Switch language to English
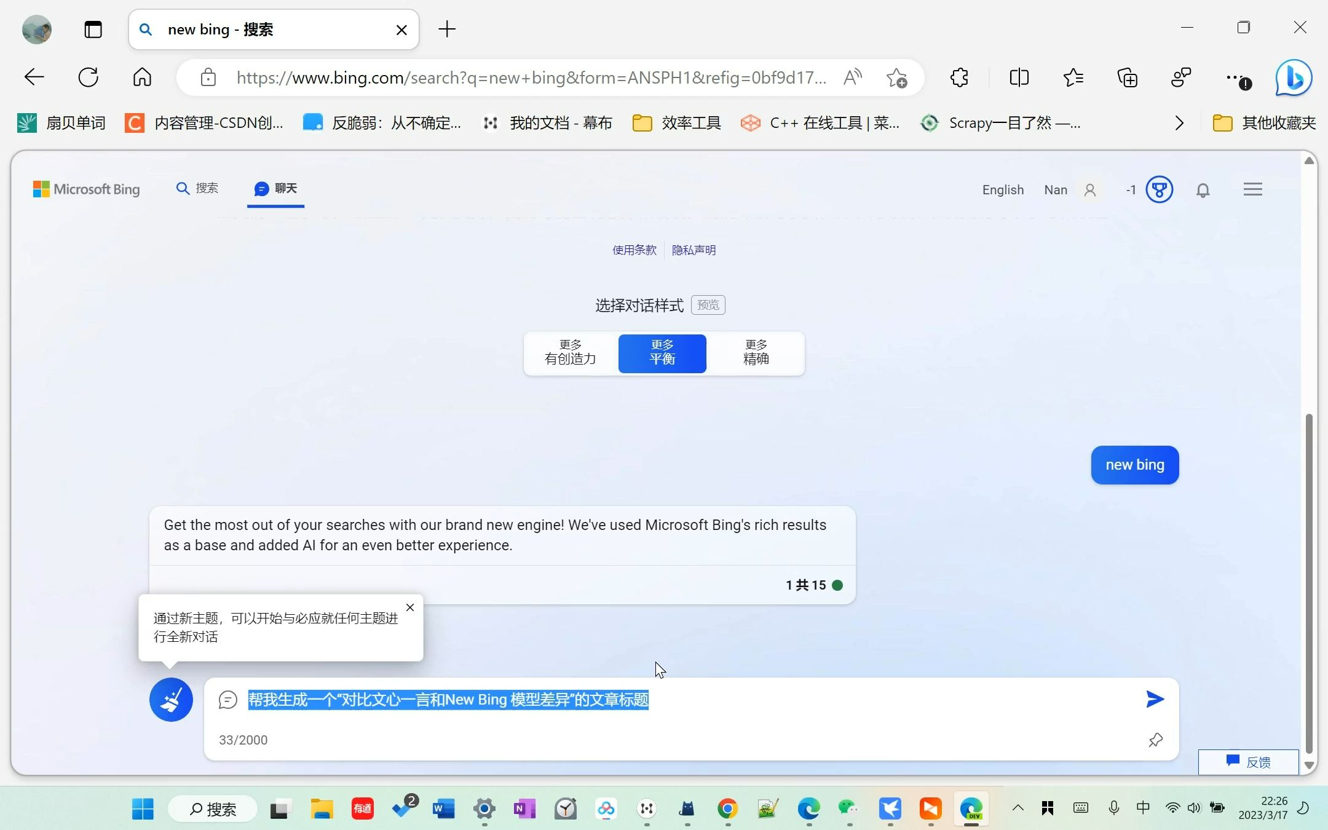Viewport: 1328px width, 830px height. click(x=1003, y=190)
